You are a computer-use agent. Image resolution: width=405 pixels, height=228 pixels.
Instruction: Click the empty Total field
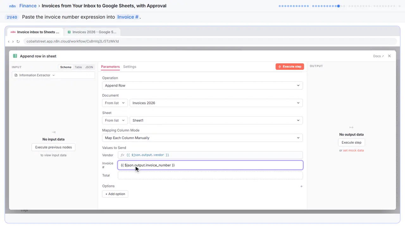tap(210, 175)
